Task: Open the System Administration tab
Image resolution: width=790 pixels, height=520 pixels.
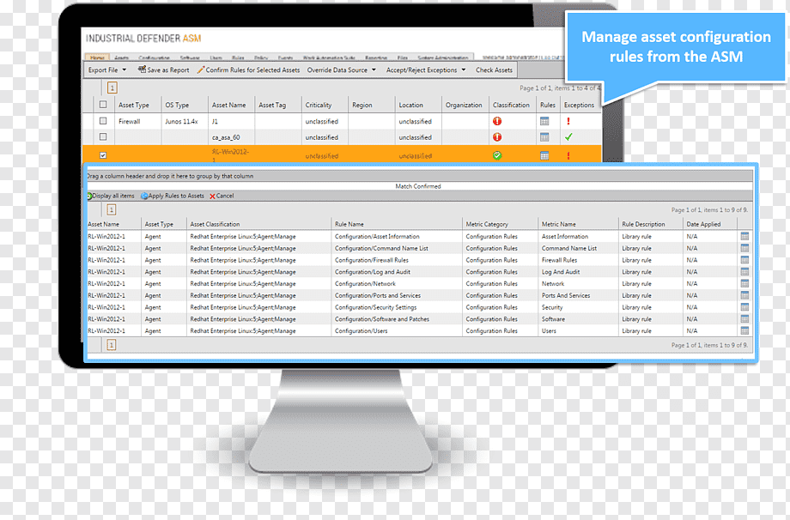Action: pyautogui.click(x=443, y=57)
